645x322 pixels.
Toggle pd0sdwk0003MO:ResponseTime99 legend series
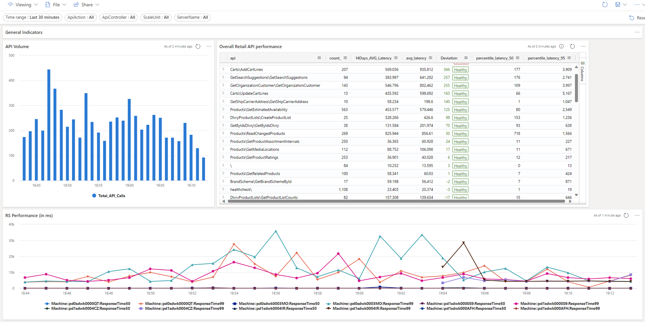(369, 304)
